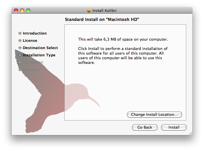Select the Introduction step
Screen dimensions: 204x151
(35, 33)
